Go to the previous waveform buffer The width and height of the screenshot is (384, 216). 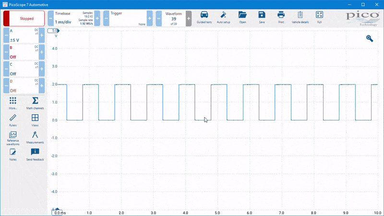click(159, 18)
